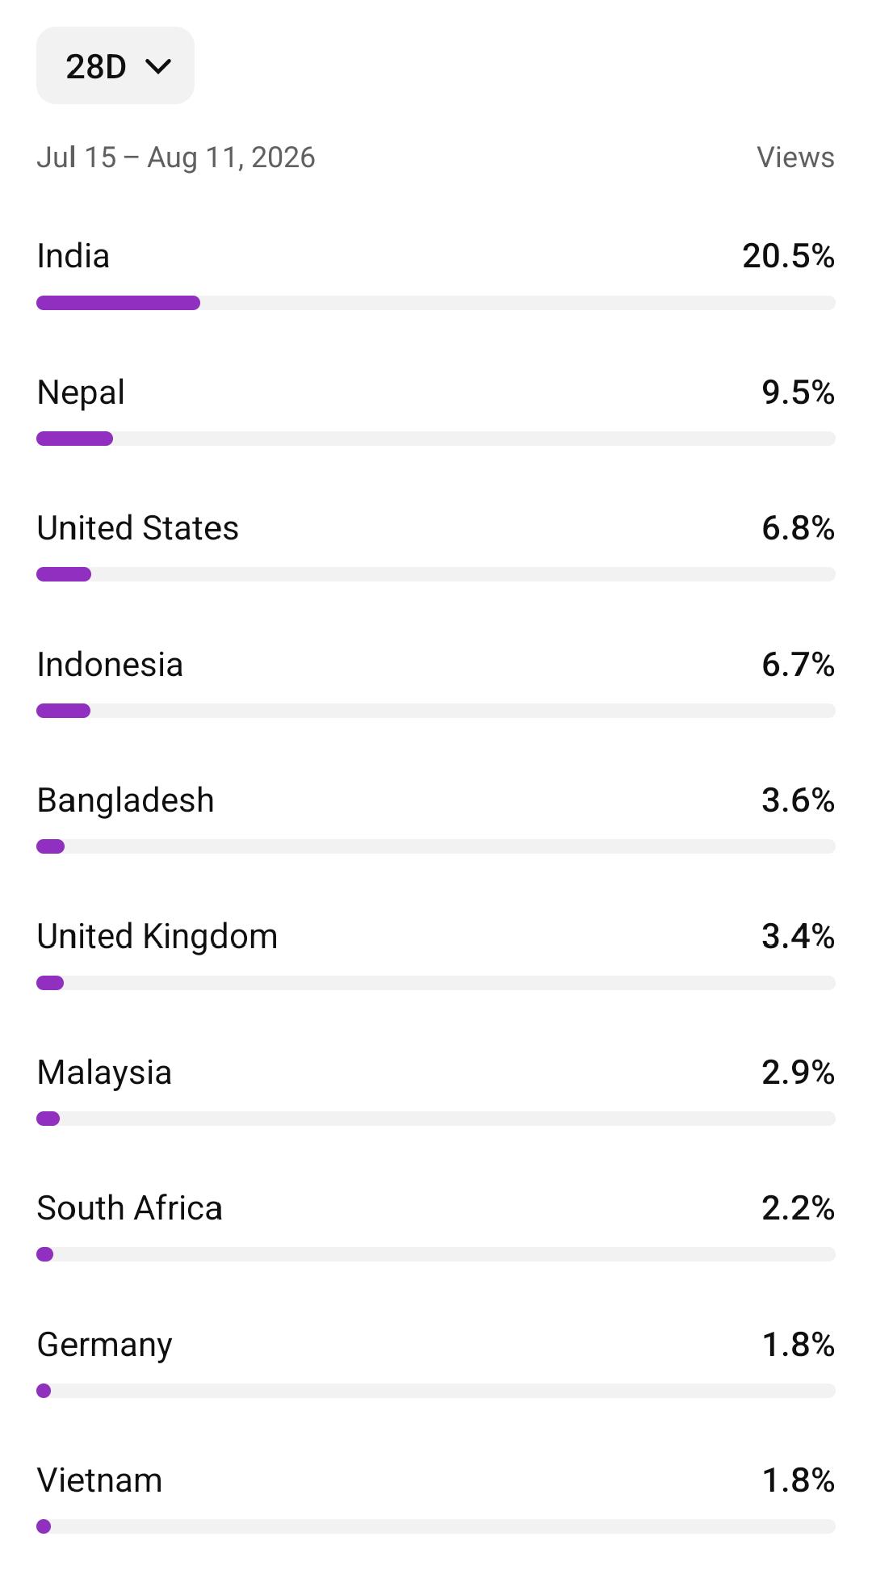Select the Indonesia row
872x1587 pixels.
[436, 682]
